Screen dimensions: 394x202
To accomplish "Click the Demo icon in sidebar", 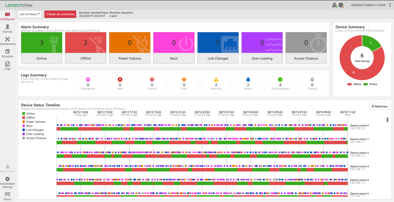I will click(7, 195).
